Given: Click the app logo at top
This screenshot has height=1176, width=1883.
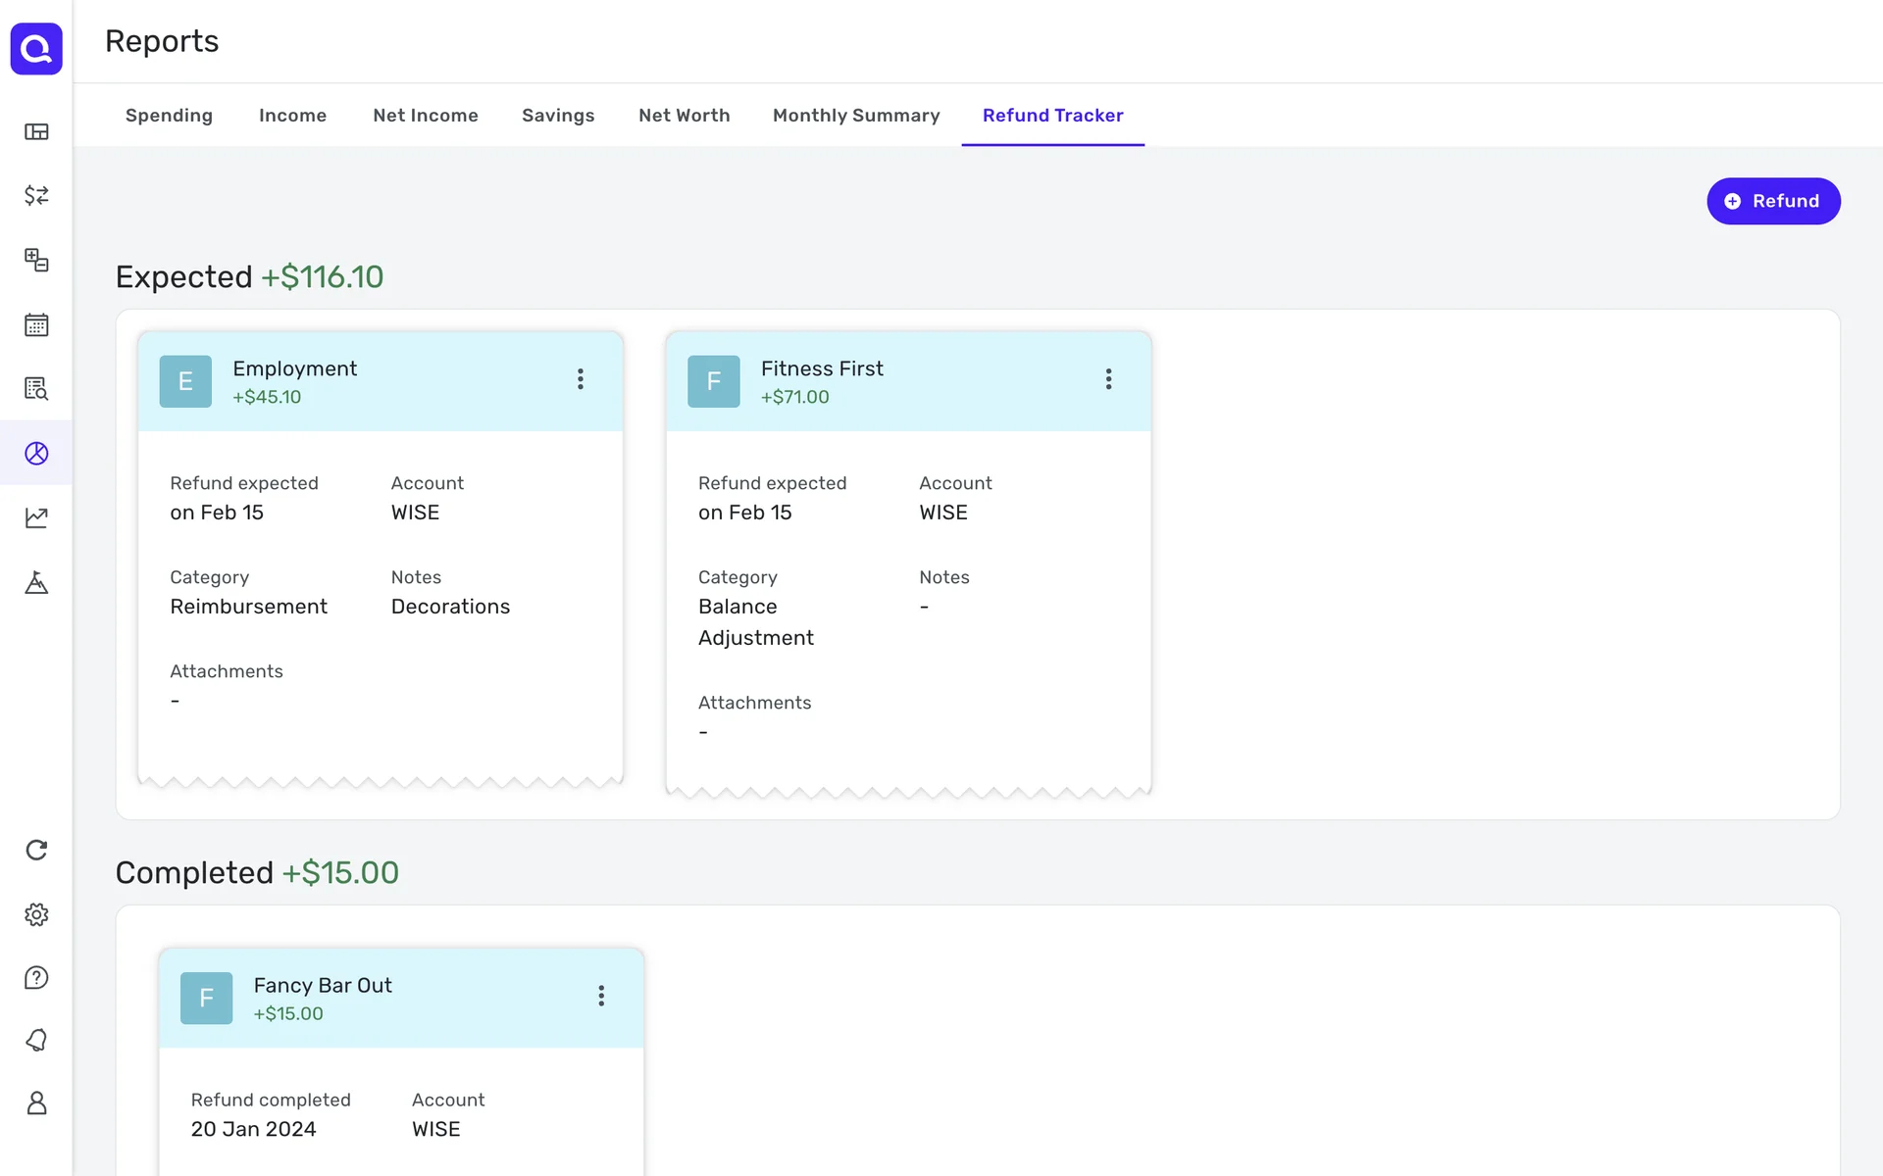Looking at the screenshot, I should 36,49.
